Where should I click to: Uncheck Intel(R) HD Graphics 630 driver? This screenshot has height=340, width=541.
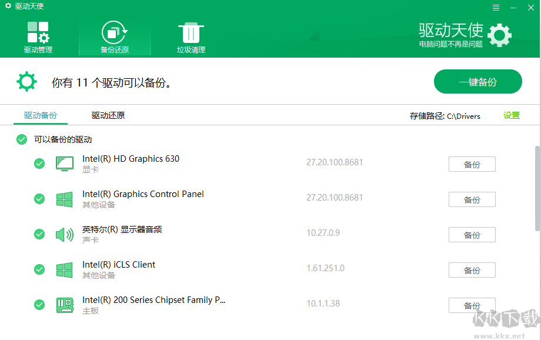pyautogui.click(x=39, y=164)
